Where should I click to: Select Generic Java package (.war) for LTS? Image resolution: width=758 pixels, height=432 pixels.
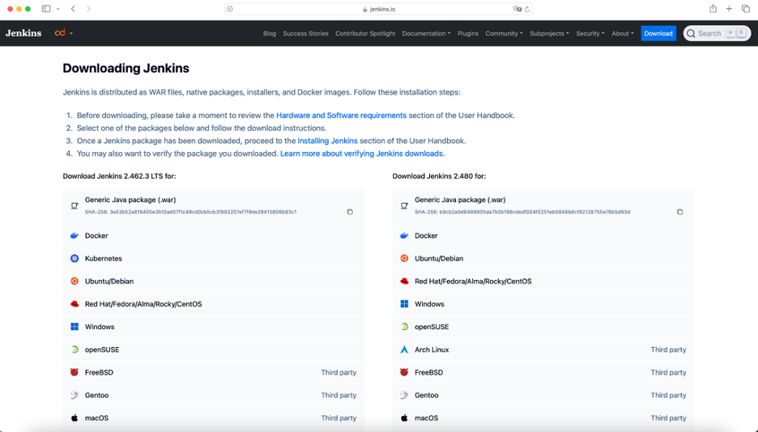(x=213, y=205)
